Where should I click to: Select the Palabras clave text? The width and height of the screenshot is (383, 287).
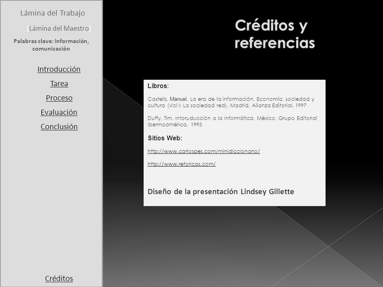coord(51,45)
